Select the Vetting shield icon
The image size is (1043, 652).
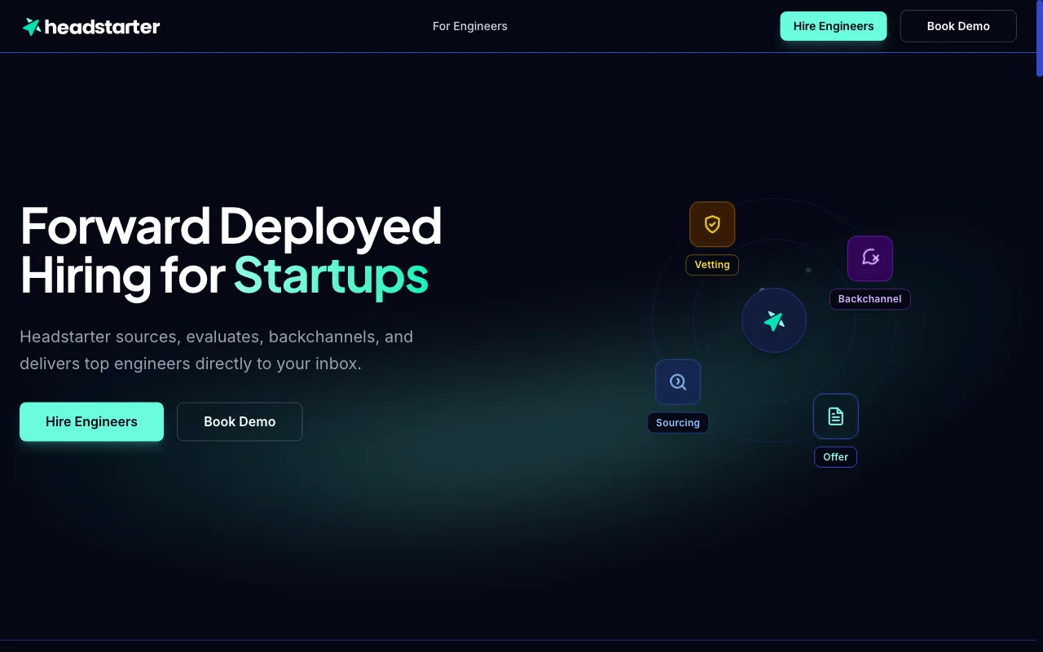(712, 224)
